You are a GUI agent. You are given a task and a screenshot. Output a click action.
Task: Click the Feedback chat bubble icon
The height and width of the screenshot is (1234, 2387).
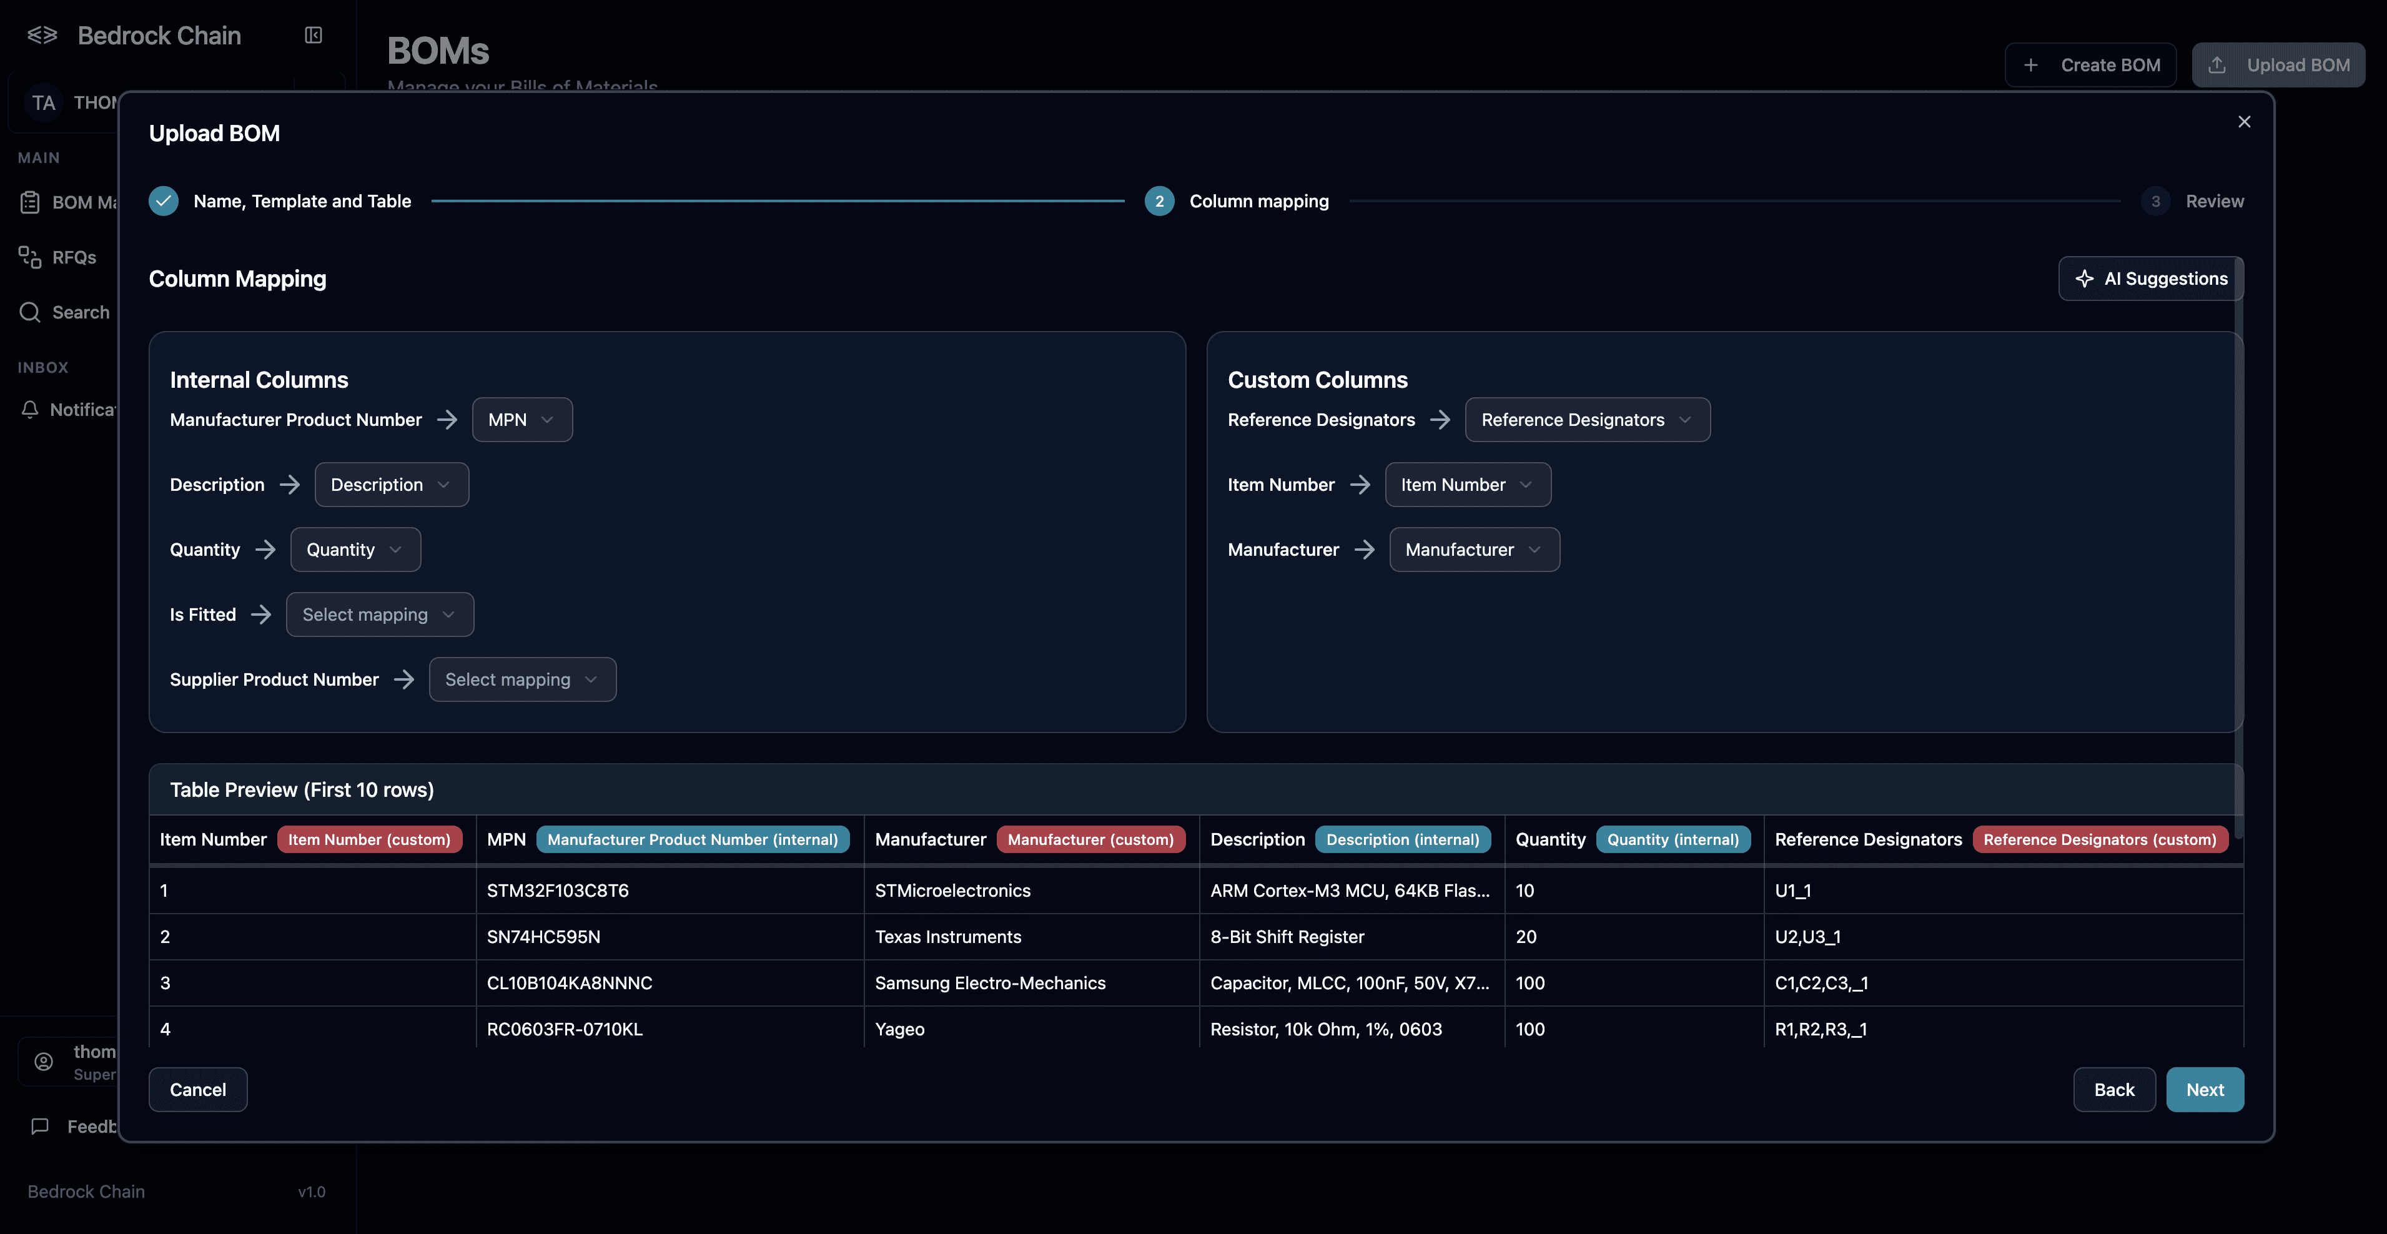tap(40, 1127)
